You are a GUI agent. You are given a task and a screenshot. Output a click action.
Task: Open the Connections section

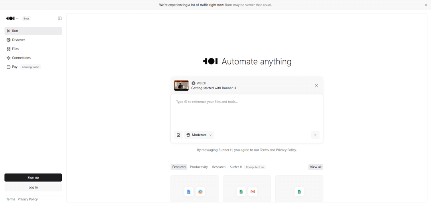(x=33, y=58)
